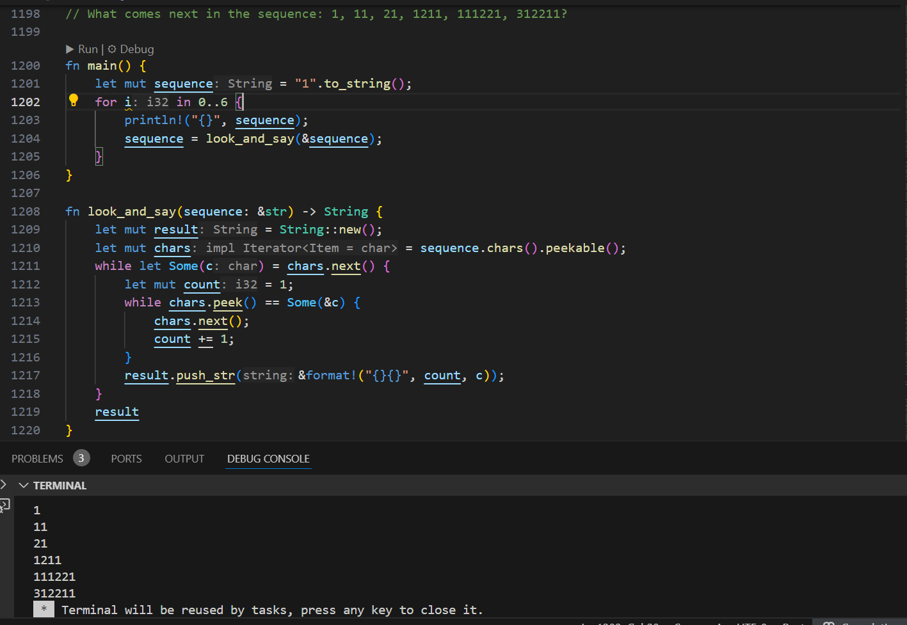Screen dimensions: 907x625
Task: Click the asterisk marker in the terminal message
Action: click(44, 610)
